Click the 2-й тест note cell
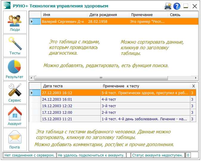The height and width of the screenshot is (161, 201). 145,112
